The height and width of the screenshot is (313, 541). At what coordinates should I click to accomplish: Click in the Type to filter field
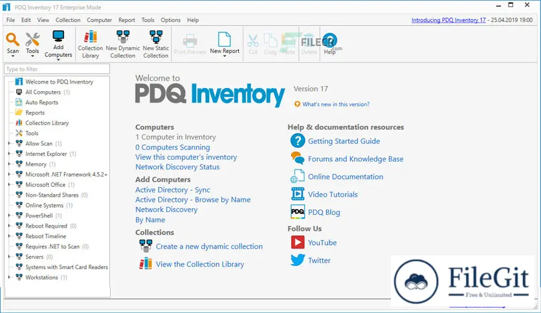click(x=57, y=69)
